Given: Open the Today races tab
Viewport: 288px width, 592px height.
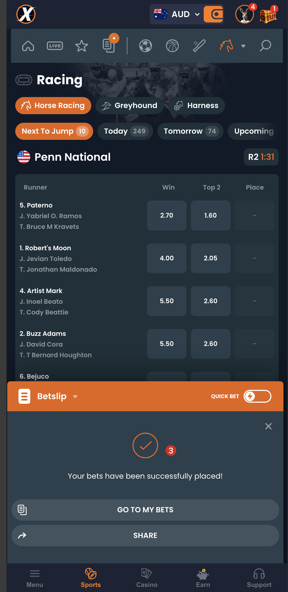Looking at the screenshot, I should click(x=125, y=131).
